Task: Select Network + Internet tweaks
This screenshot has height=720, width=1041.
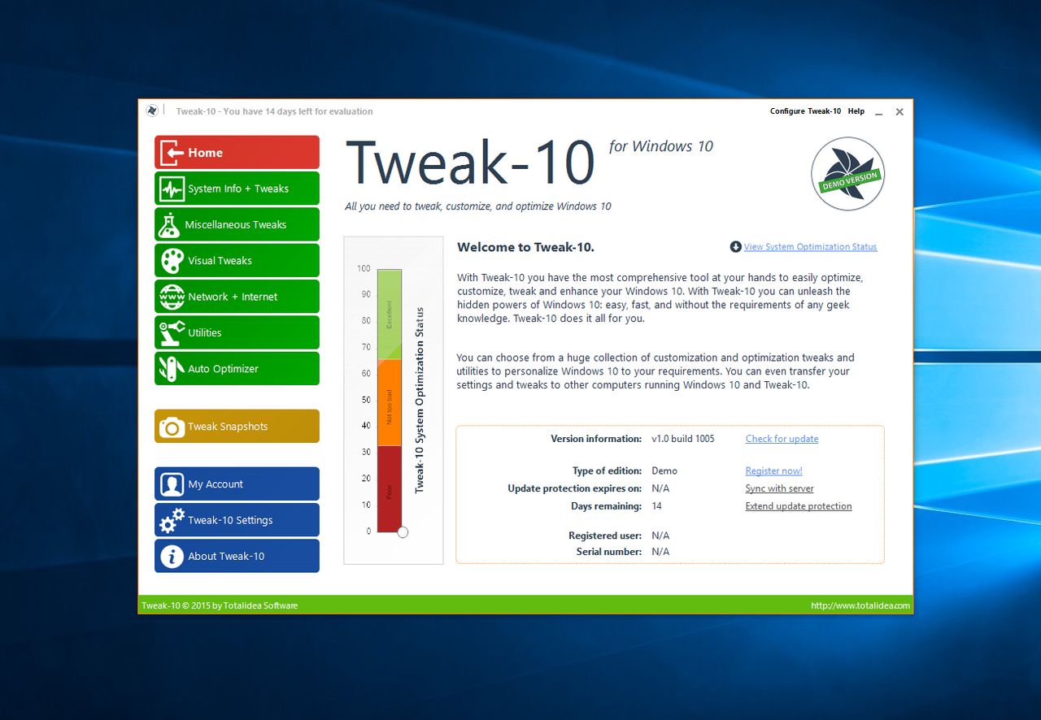Action: tap(172, 296)
